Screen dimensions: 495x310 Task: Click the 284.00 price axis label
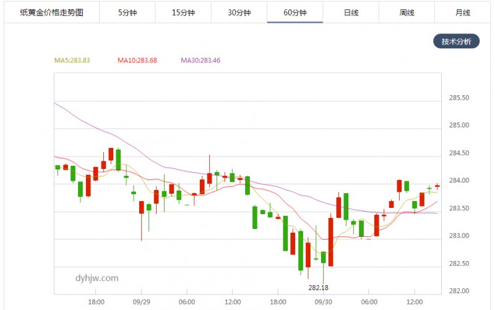pos(458,181)
